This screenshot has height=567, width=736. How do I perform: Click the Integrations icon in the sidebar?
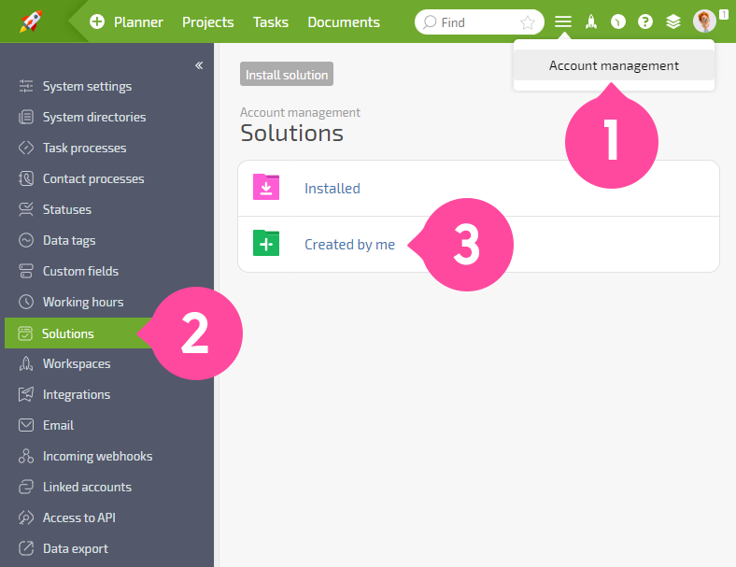pyautogui.click(x=26, y=394)
